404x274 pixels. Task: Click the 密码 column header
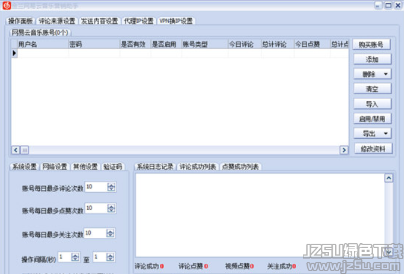94,44
